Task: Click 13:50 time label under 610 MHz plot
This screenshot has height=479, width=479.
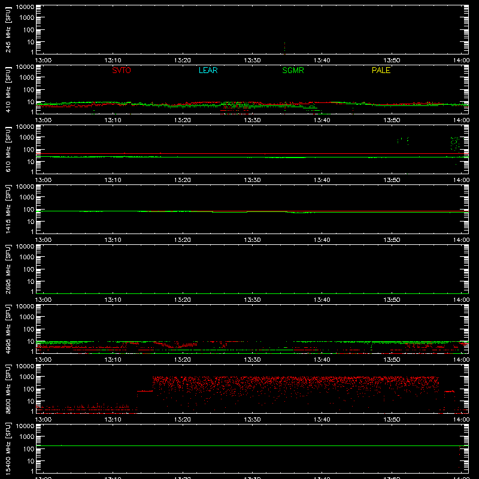Action: (x=392, y=180)
